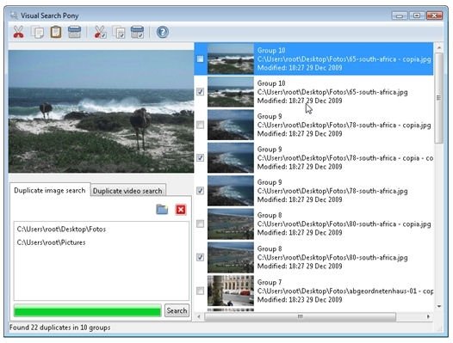Select the C:\Users\root\Desktop\Fotos folder entry
The width and height of the screenshot is (453, 343).
(x=61, y=230)
